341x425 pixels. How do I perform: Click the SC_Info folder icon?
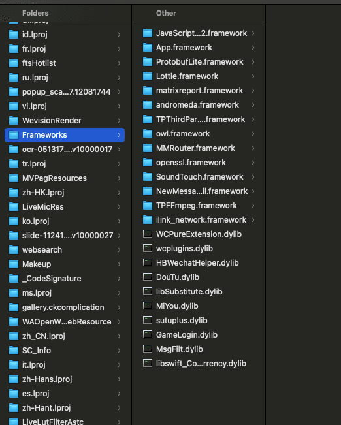14,350
